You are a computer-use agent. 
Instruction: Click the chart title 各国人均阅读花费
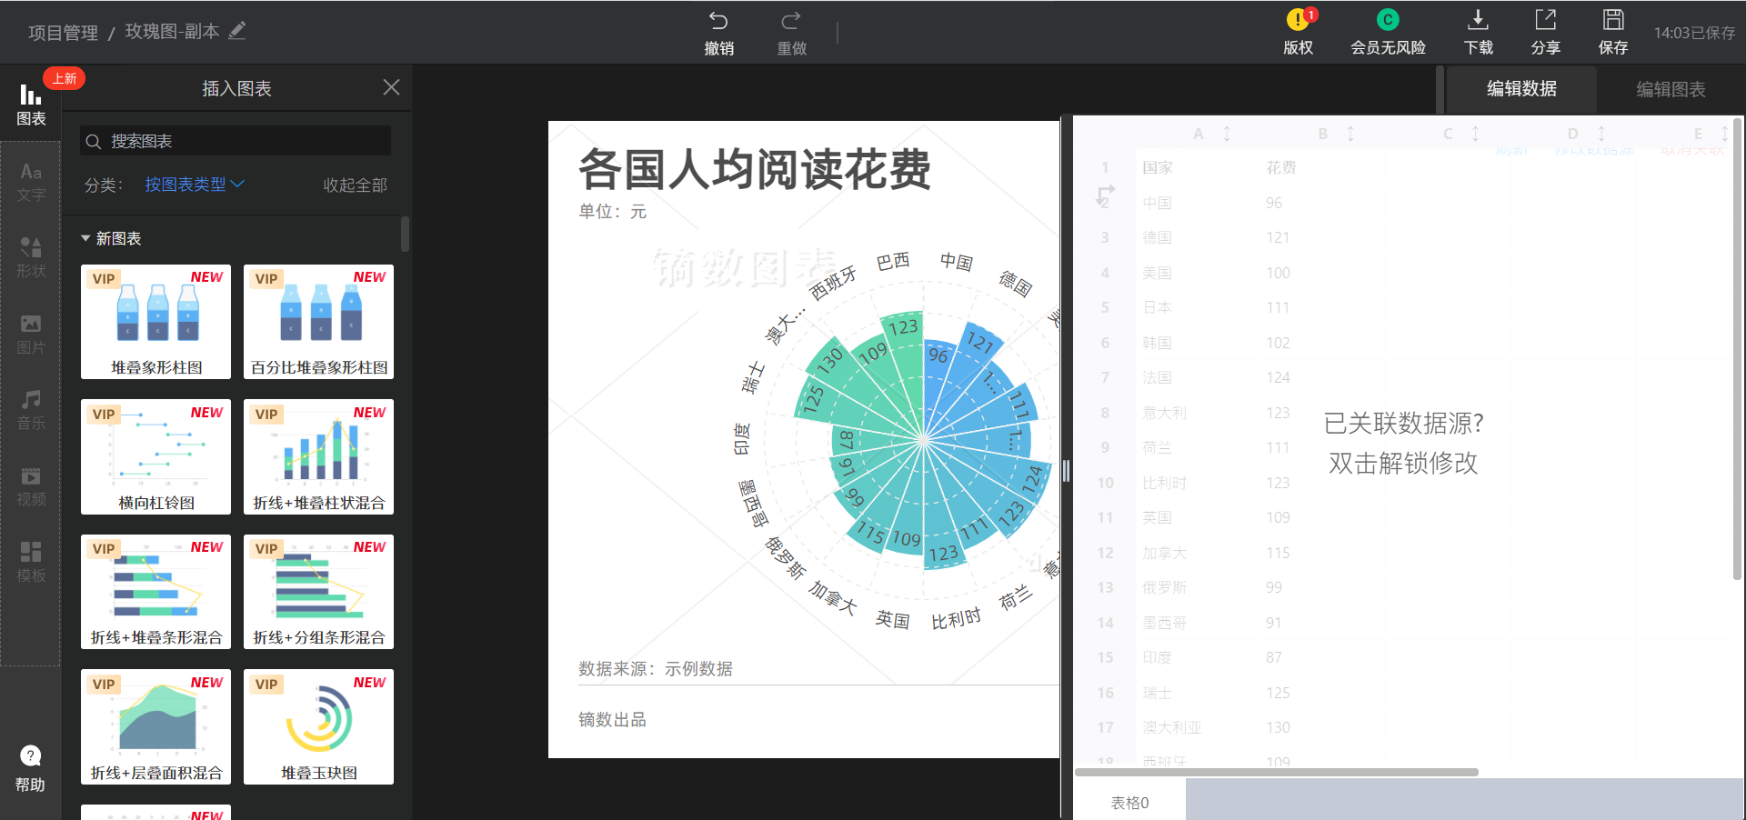coord(755,169)
